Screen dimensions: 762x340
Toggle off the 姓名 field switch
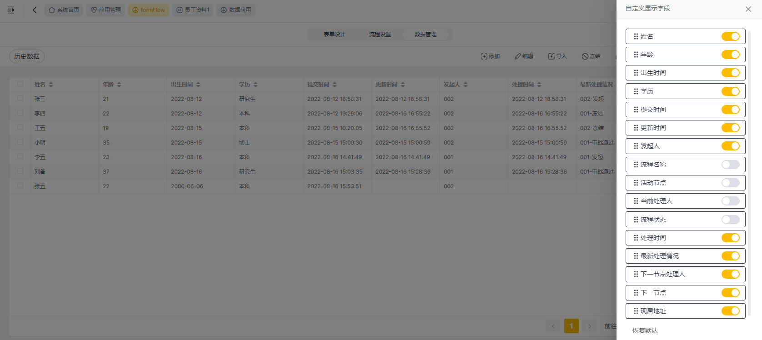click(731, 36)
